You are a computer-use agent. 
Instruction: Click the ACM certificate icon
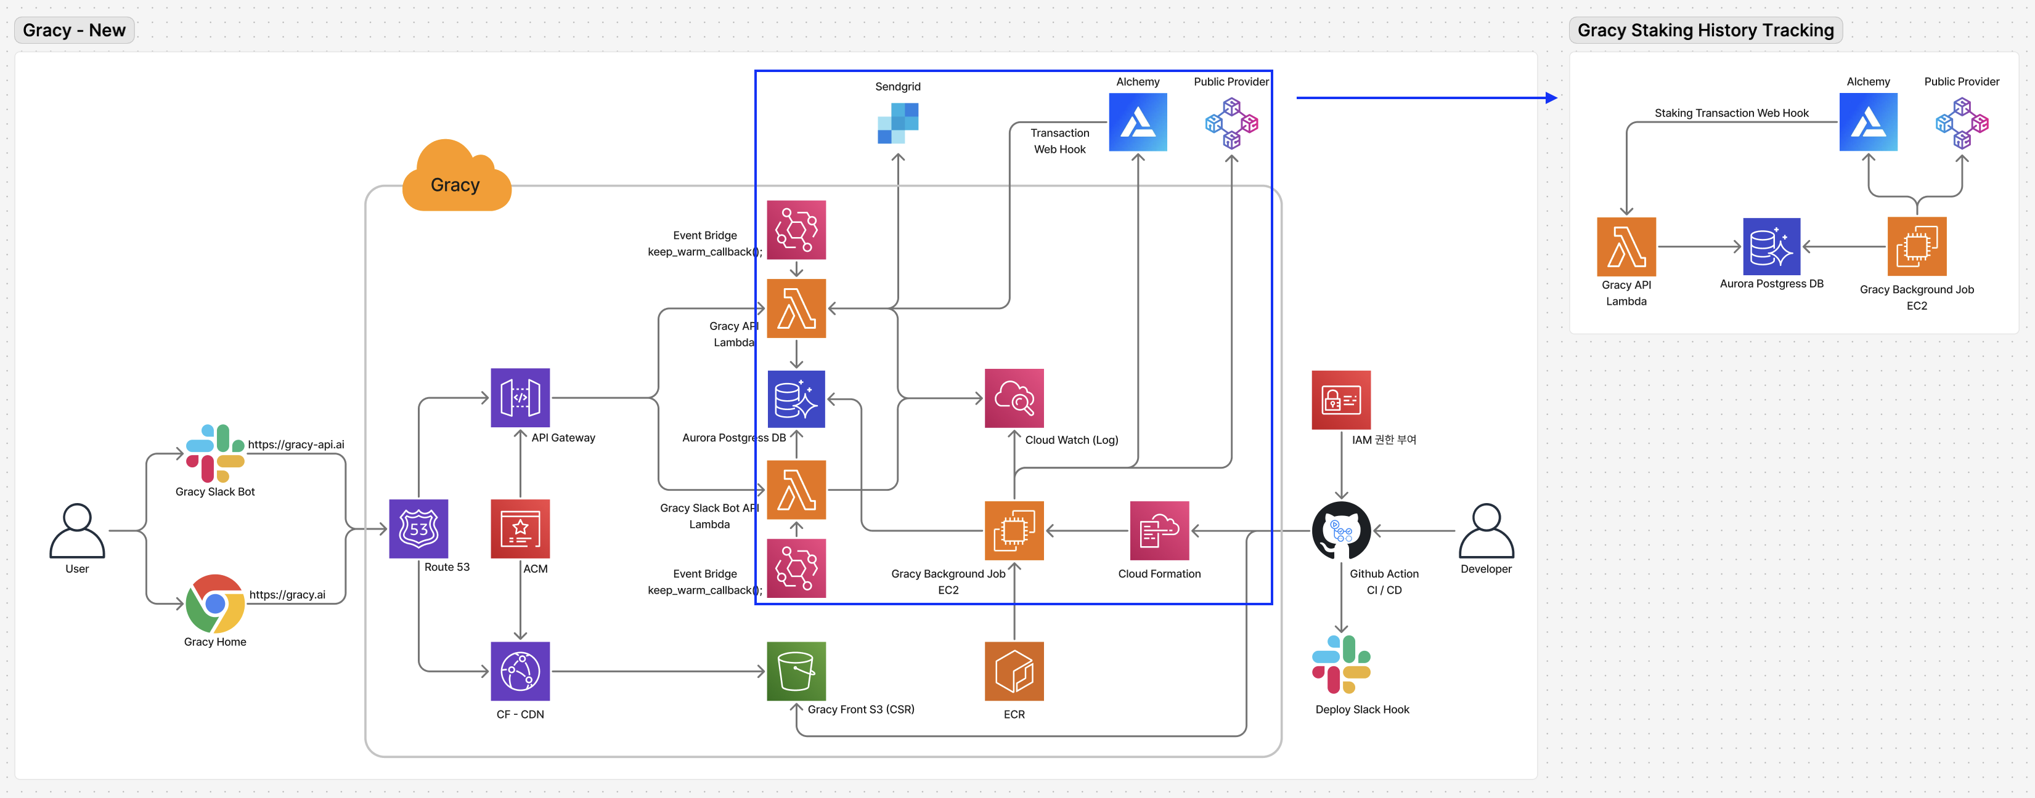(520, 528)
